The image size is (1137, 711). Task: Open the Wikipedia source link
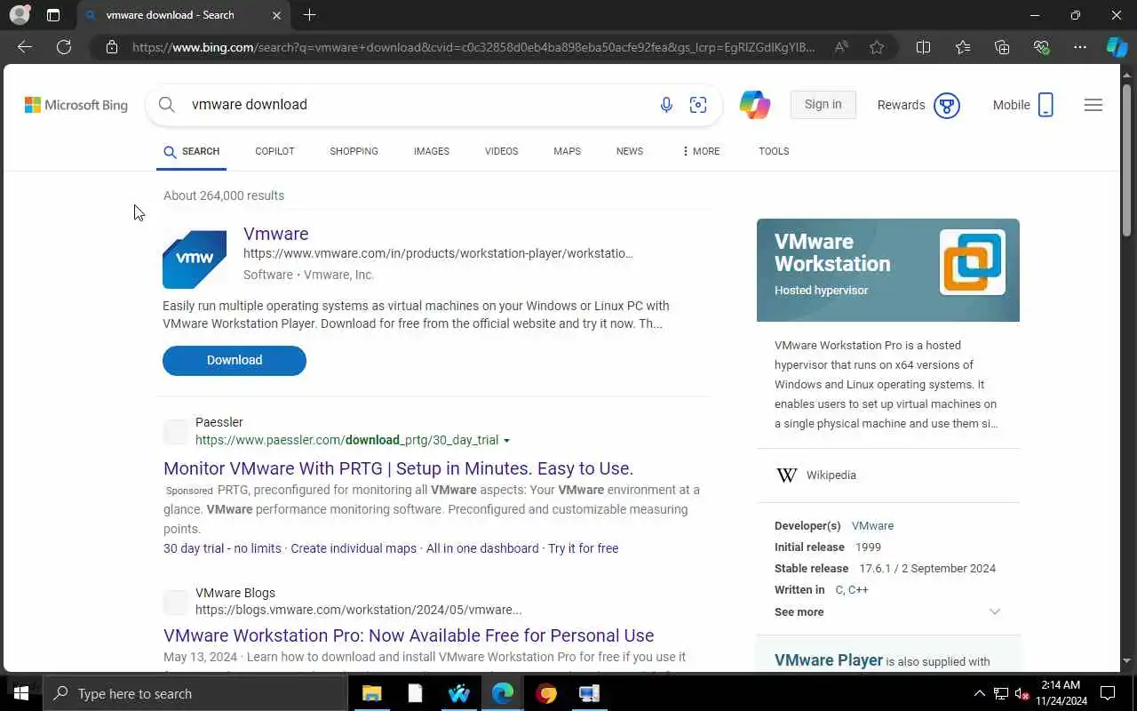coord(831,475)
